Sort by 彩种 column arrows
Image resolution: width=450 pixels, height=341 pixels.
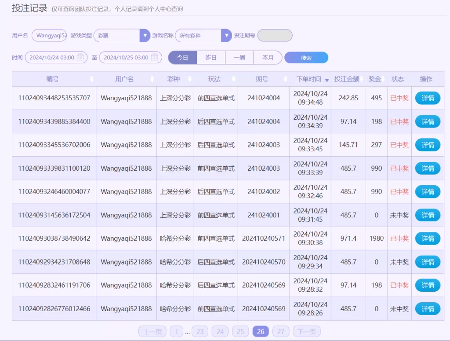pyautogui.click(x=190, y=79)
